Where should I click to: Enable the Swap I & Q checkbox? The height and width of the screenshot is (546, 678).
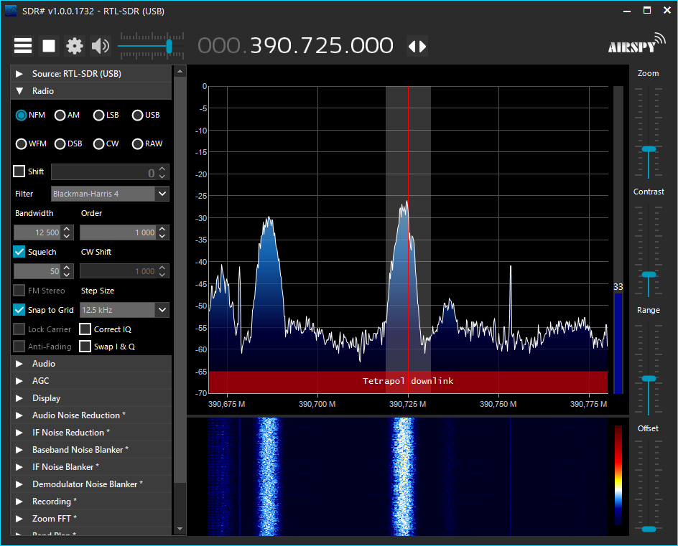coord(85,347)
